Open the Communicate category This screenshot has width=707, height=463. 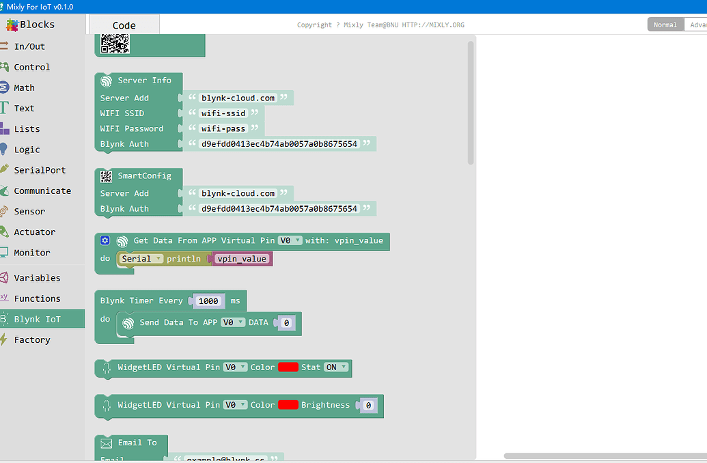point(42,191)
